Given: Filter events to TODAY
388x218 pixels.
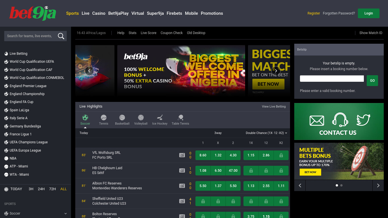Looking at the screenshot, I should tap(16, 189).
